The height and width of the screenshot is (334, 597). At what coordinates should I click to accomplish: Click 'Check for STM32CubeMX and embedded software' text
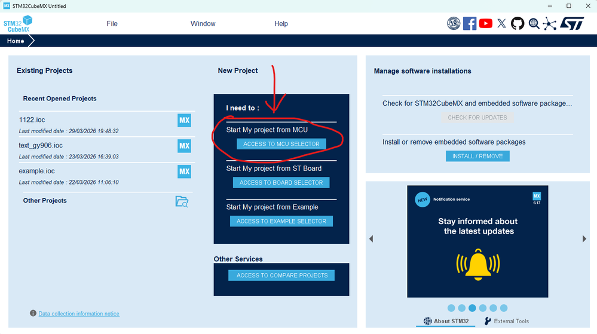477,103
